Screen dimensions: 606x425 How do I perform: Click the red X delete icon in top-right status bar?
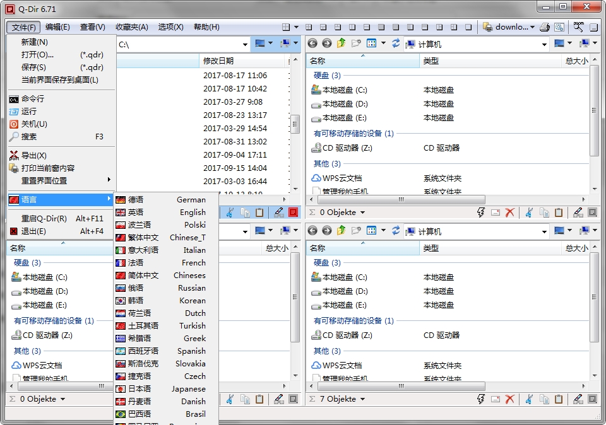[x=510, y=212]
